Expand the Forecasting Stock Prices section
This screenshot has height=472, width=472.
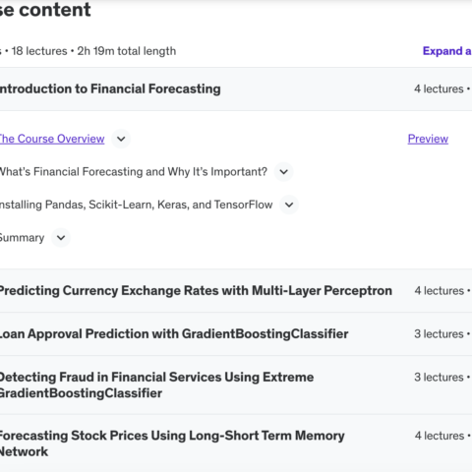click(236, 443)
